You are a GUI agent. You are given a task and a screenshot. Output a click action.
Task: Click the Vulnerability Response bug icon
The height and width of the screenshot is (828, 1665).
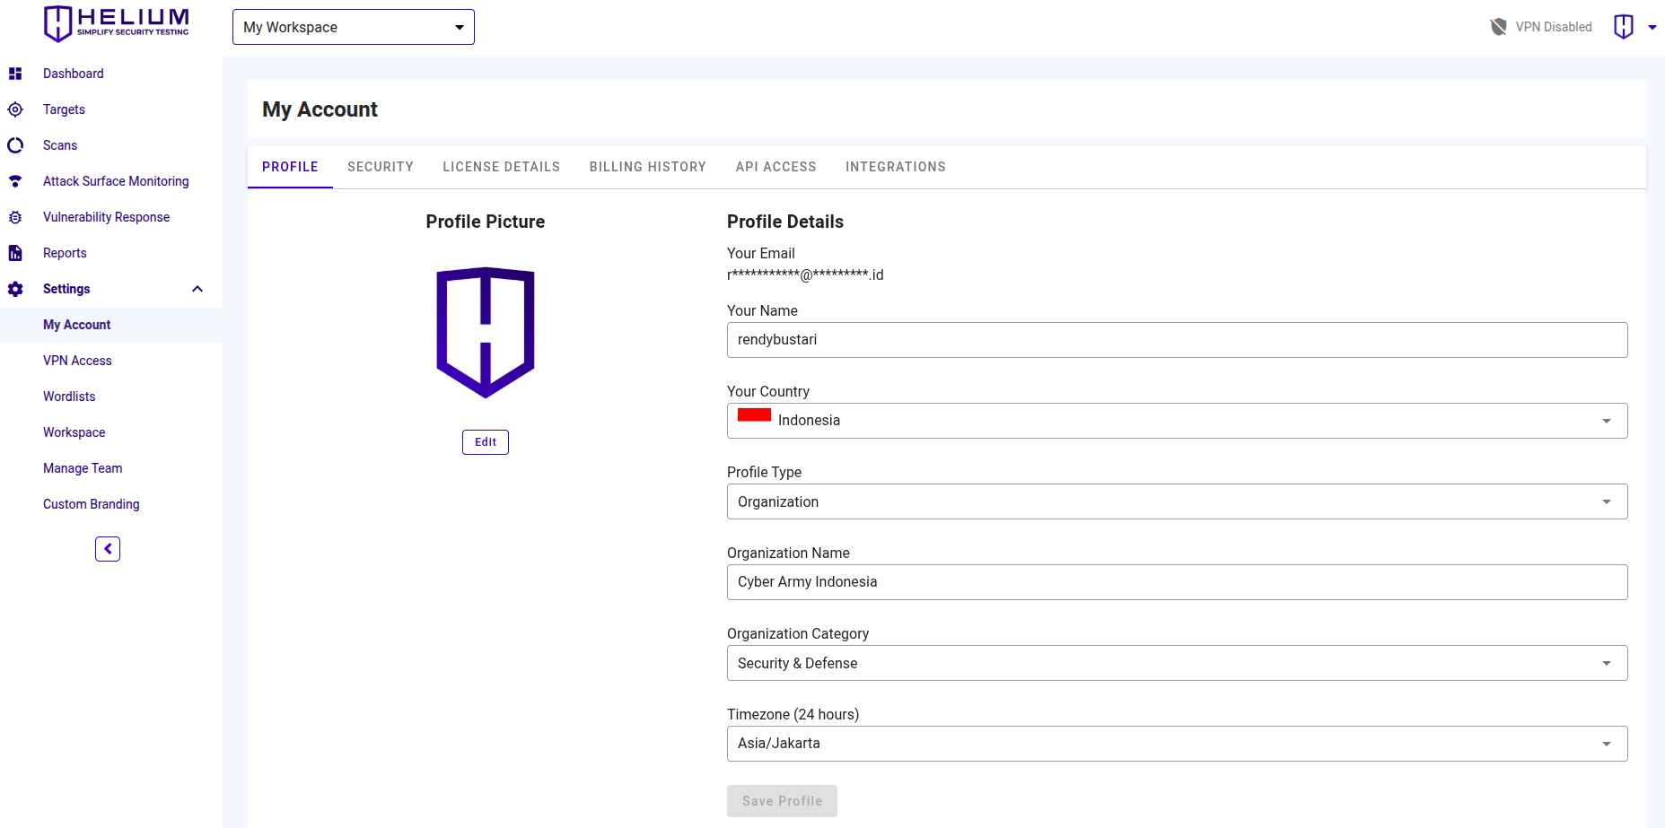point(15,216)
